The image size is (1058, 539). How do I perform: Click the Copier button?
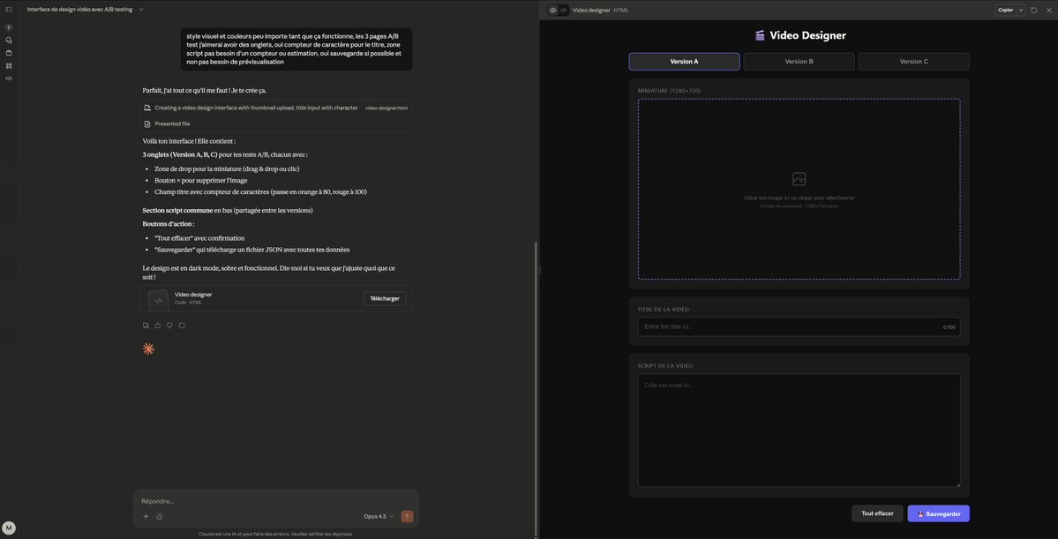(1005, 10)
